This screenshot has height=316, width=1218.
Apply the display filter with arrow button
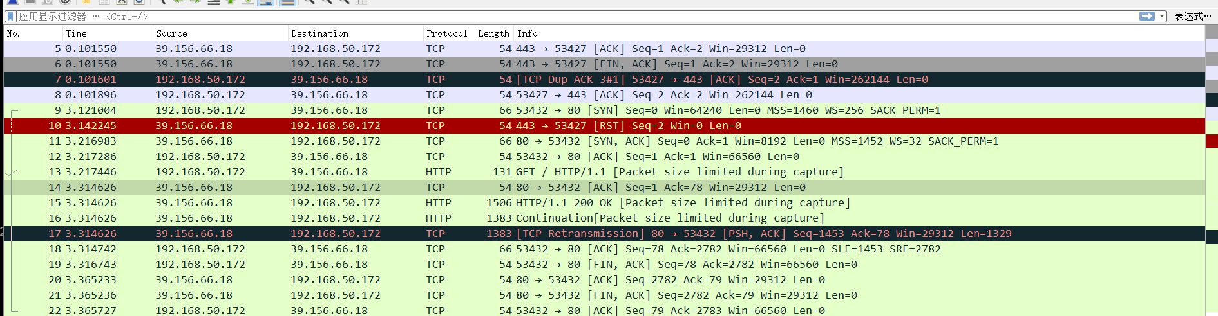tap(1147, 16)
